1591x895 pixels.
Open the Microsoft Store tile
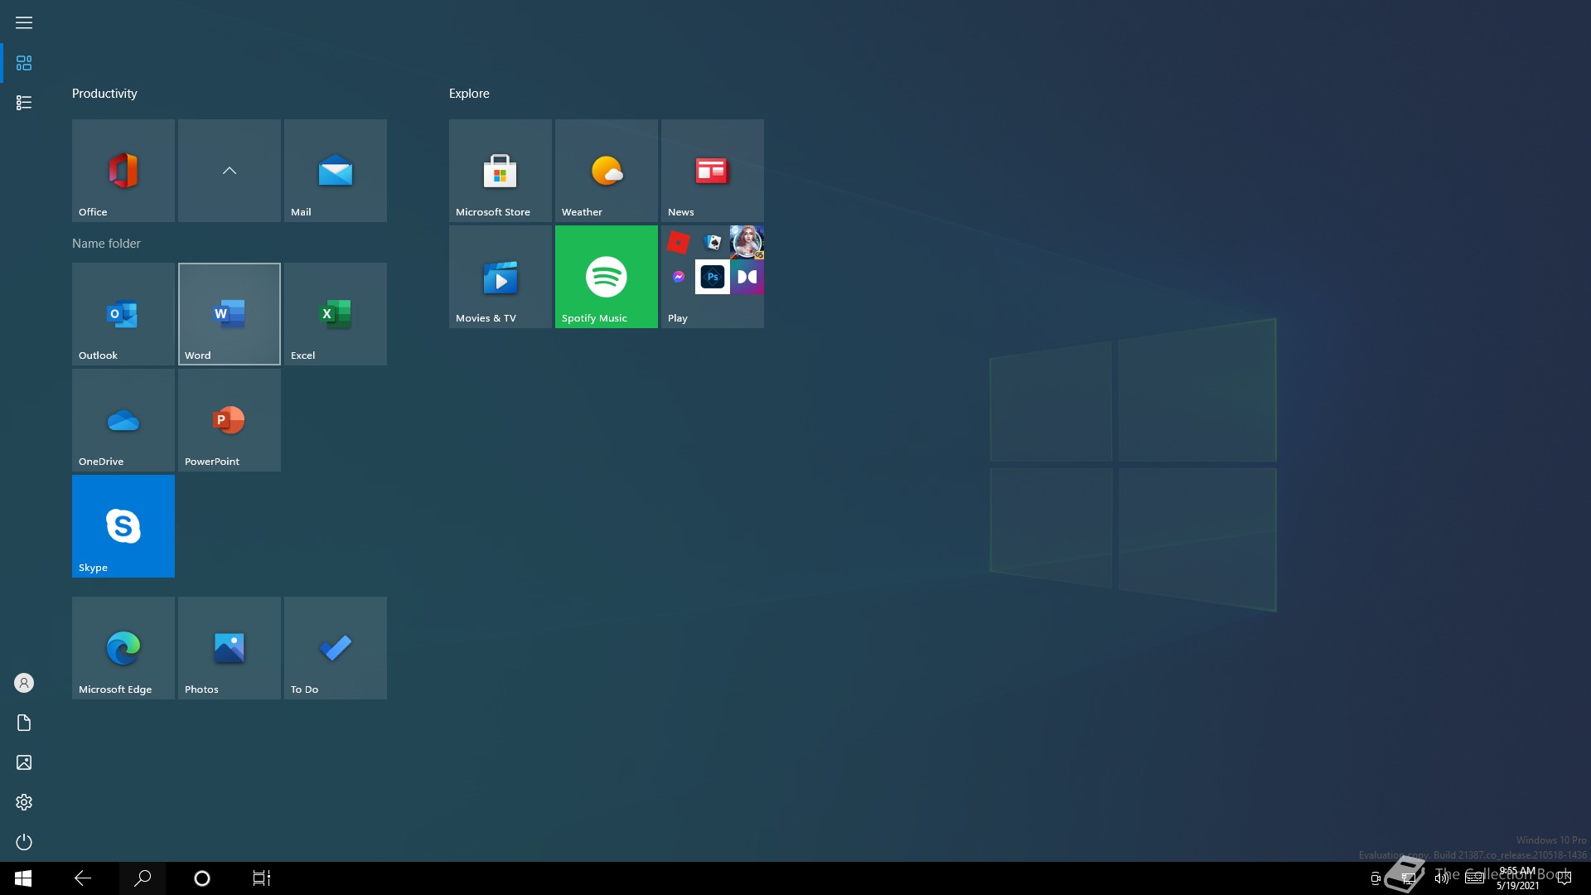tap(501, 171)
